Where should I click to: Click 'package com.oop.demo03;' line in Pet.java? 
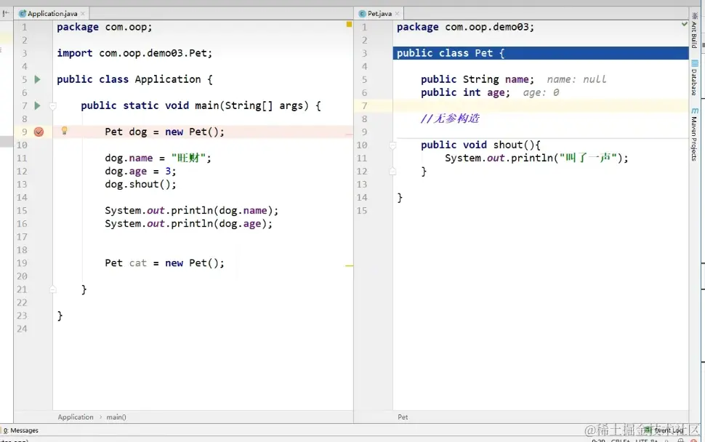[x=465, y=27]
